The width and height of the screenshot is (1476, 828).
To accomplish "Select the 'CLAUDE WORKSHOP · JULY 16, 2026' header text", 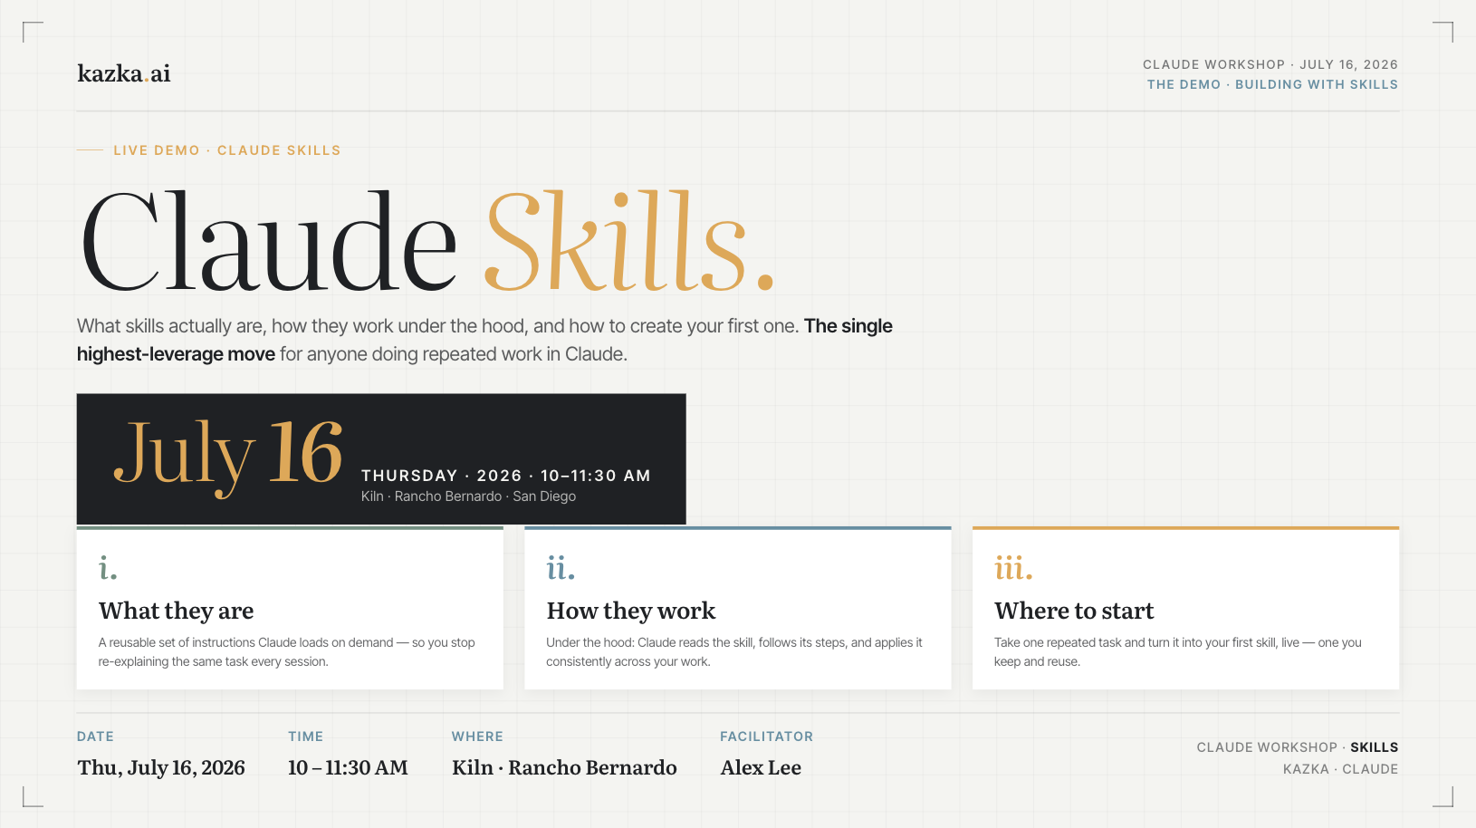I will 1270,64.
